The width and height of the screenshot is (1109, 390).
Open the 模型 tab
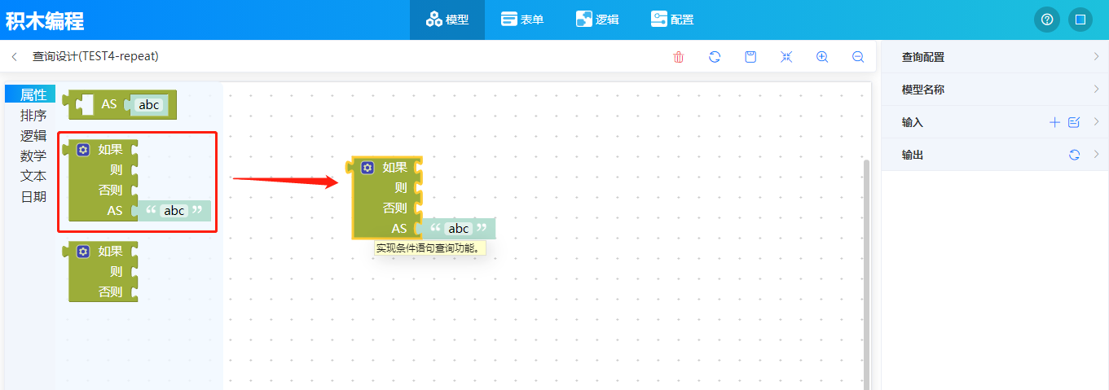pyautogui.click(x=447, y=20)
